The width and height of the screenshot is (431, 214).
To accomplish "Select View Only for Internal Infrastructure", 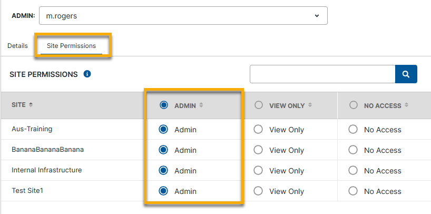I will point(259,171).
